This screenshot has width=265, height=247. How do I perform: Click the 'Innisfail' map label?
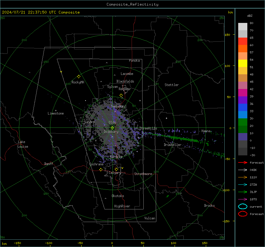click(119, 106)
